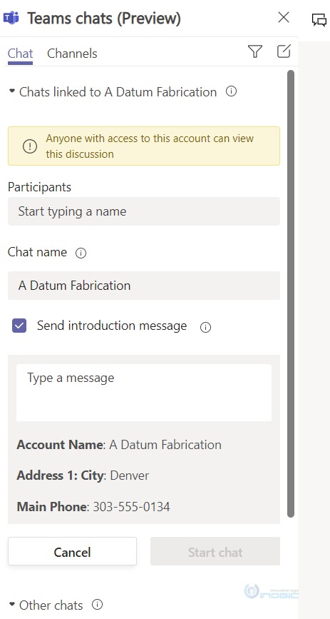Switch to the Chat tab
This screenshot has height=619, width=330.
[20, 54]
